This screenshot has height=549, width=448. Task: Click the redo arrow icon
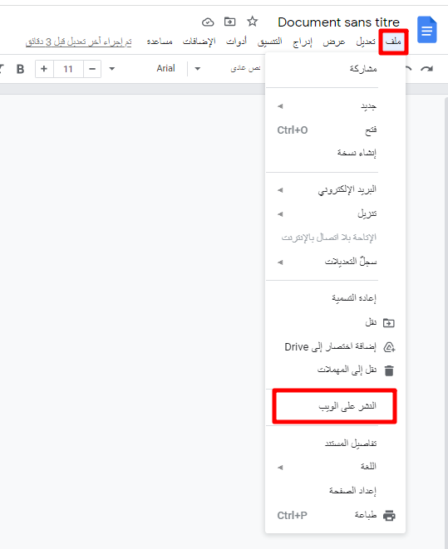(427, 69)
